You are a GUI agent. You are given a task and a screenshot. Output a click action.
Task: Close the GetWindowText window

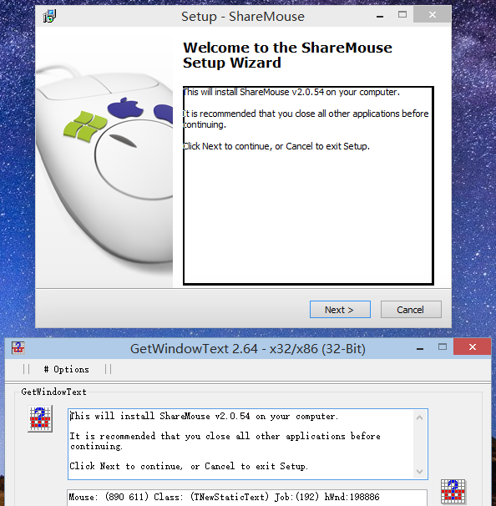tap(472, 347)
